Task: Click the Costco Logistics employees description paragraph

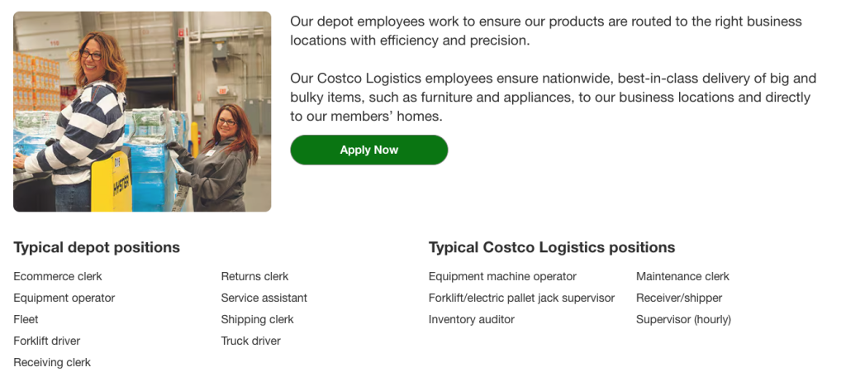Action: [x=552, y=98]
